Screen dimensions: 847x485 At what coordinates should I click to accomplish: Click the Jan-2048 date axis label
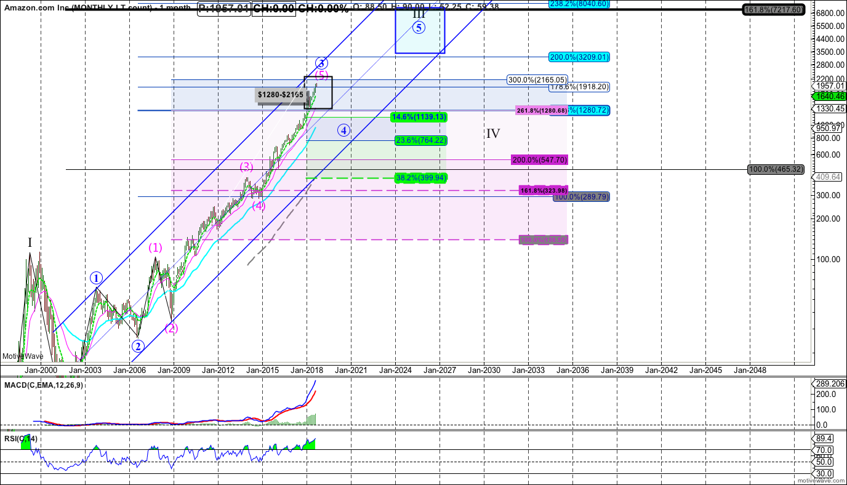[x=750, y=370]
